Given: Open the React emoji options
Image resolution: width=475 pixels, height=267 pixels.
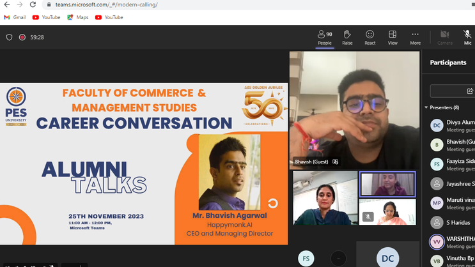Looking at the screenshot, I should click(x=370, y=37).
